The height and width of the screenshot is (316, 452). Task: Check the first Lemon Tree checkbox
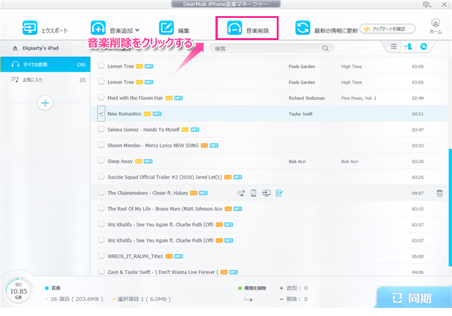point(101,66)
